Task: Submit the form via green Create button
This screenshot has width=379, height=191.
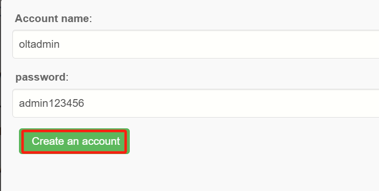Action: point(74,141)
